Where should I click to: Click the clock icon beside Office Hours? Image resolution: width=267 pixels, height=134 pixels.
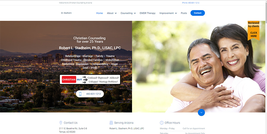coord(162,123)
